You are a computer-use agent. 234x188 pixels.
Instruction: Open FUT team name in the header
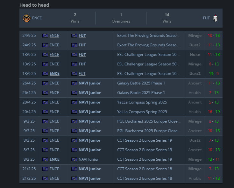tap(206, 18)
